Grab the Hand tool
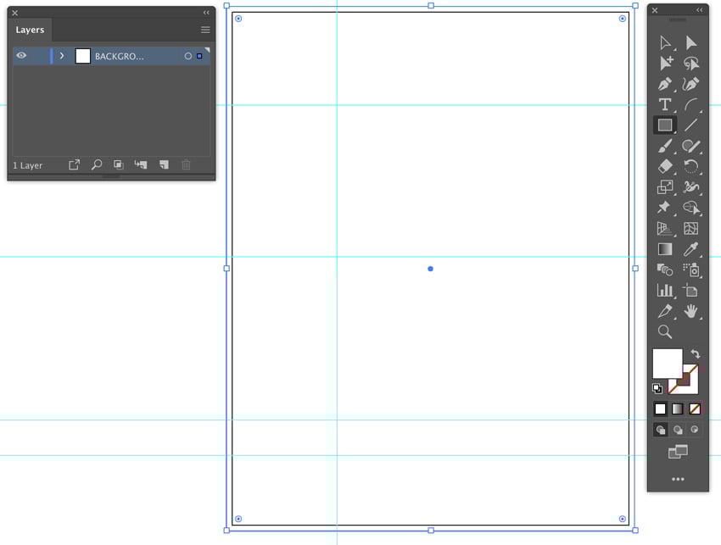The image size is (721, 545). click(691, 311)
